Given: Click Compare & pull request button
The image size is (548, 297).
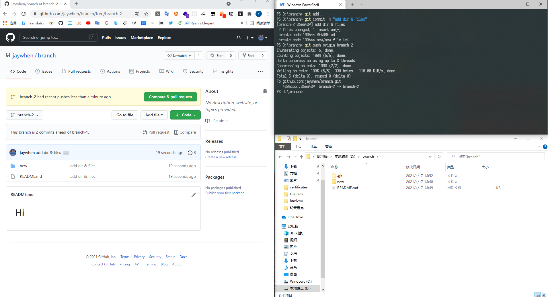Looking at the screenshot, I should [170, 97].
